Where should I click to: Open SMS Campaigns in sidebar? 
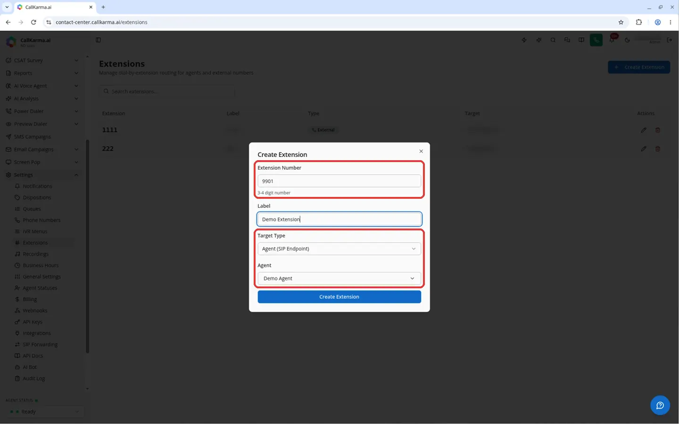click(42, 137)
